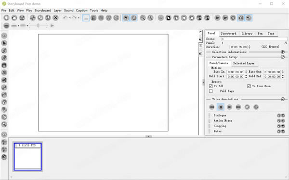This screenshot has height=180, width=289.
Task: Switch to the Storyboard tab
Action: 228,34
